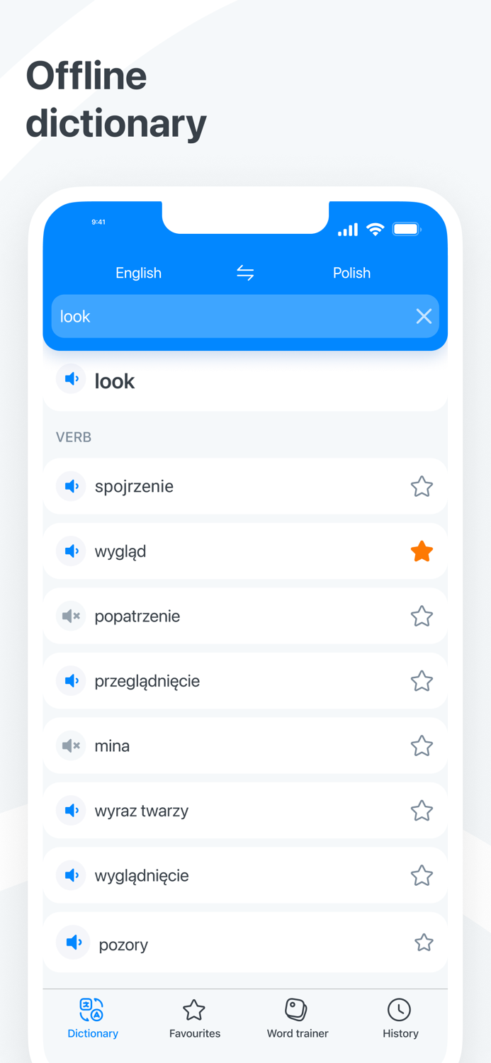
Task: Open the History tab
Action: [x=400, y=1019]
